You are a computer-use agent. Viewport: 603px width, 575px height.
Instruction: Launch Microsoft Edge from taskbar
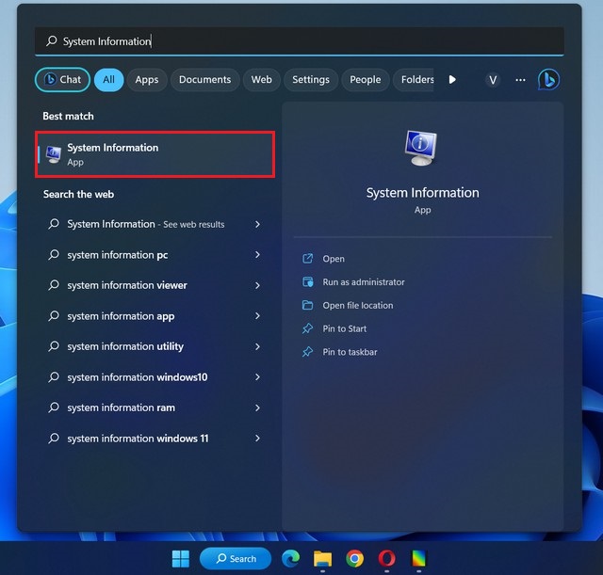pyautogui.click(x=290, y=558)
